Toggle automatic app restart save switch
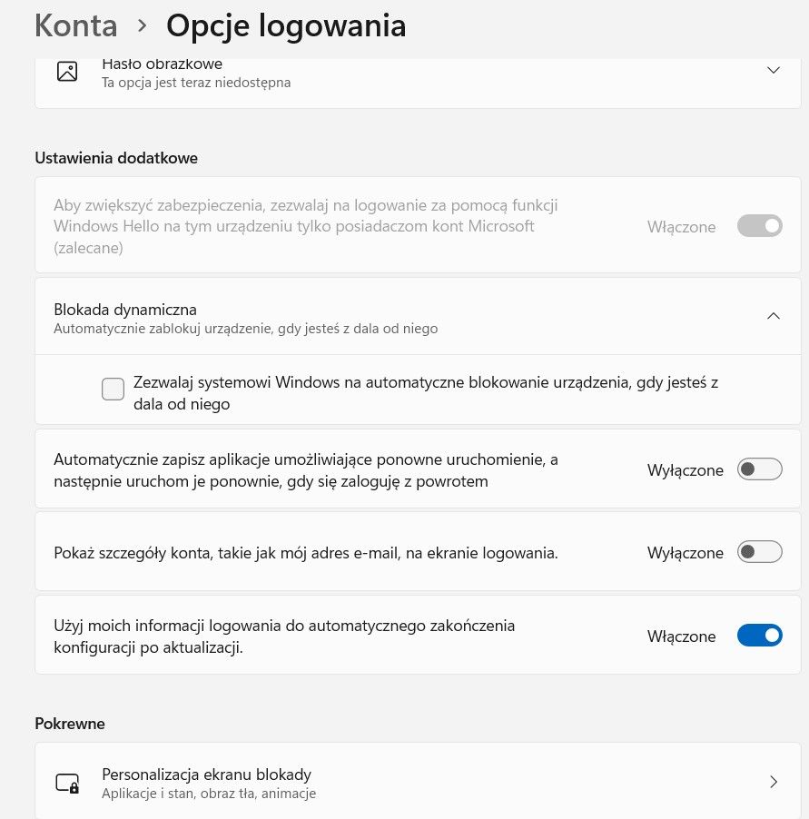This screenshot has height=819, width=809. [x=759, y=469]
